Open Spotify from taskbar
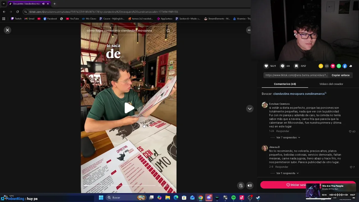Viewport: 359px width, 202px height. click(233, 198)
